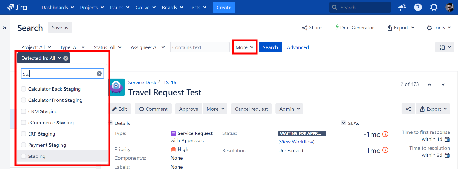Open Jira settings gear icon

tap(434, 8)
